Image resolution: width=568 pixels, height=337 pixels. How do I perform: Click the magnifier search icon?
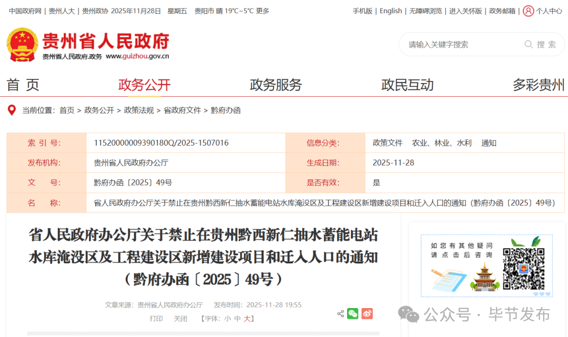point(528,45)
